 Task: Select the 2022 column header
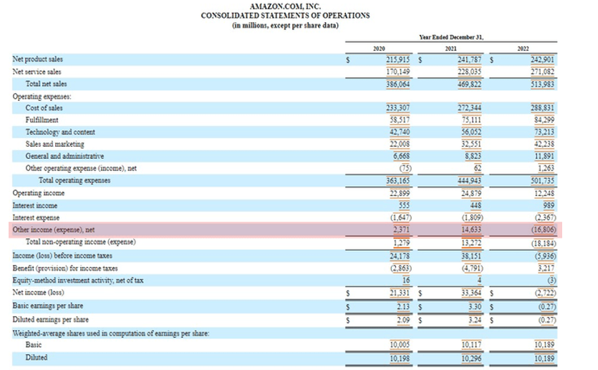[x=523, y=49]
